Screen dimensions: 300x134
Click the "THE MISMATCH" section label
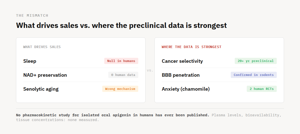click(x=32, y=15)
